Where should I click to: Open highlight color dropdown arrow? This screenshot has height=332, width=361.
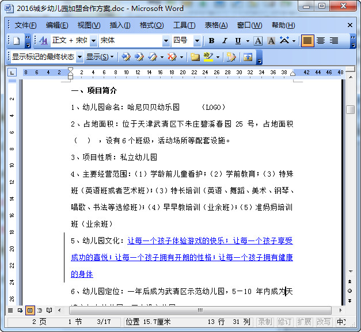pyautogui.click(x=218, y=56)
